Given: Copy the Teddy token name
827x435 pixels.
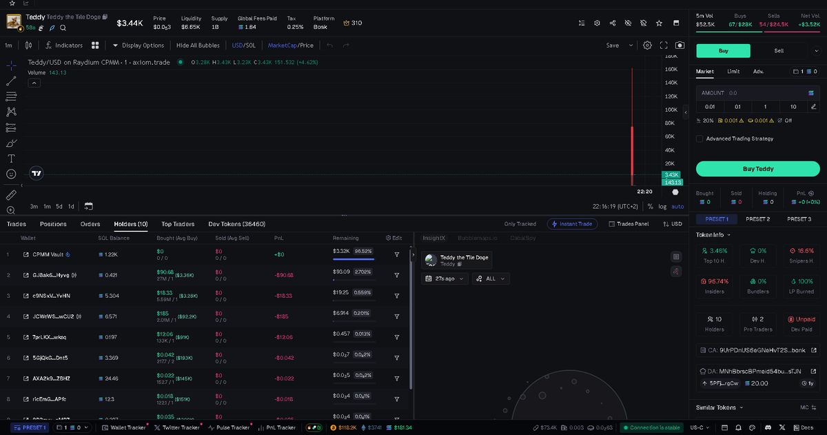Looking at the screenshot, I should (x=105, y=17).
